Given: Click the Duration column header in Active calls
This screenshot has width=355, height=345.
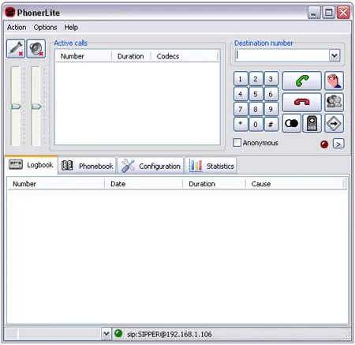Looking at the screenshot, I should [131, 56].
